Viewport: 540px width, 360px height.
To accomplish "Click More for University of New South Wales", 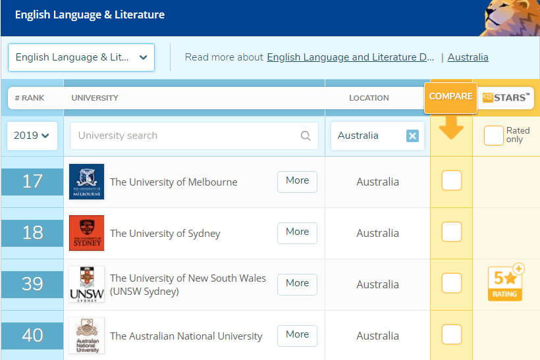I will [297, 284].
